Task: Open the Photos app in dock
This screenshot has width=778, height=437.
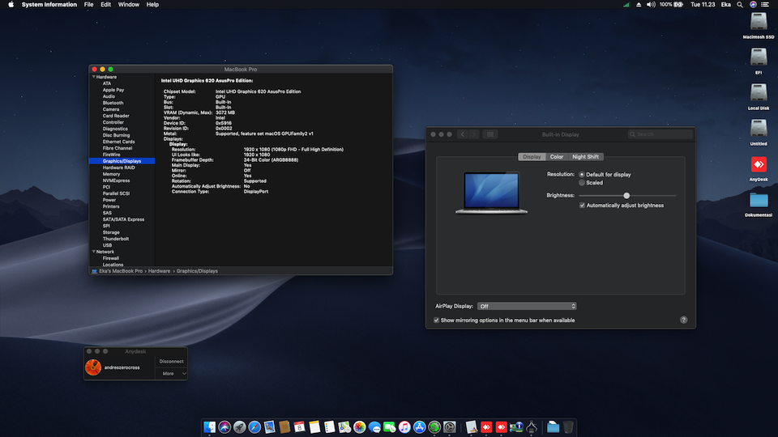Action: (x=359, y=426)
